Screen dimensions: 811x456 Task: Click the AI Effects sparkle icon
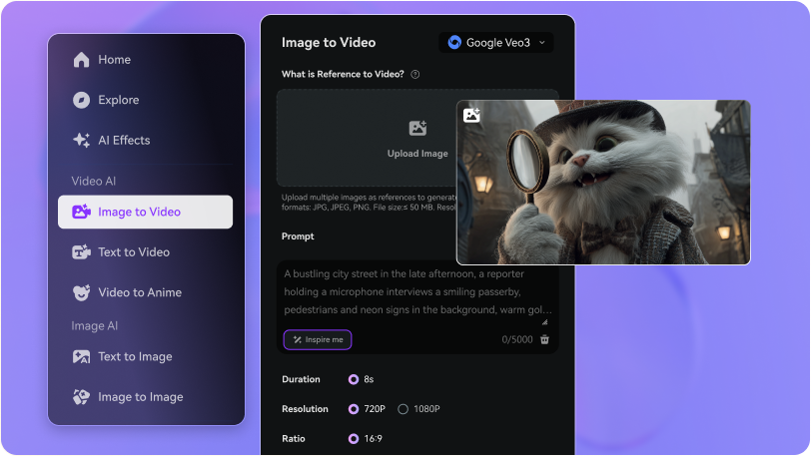coord(81,140)
